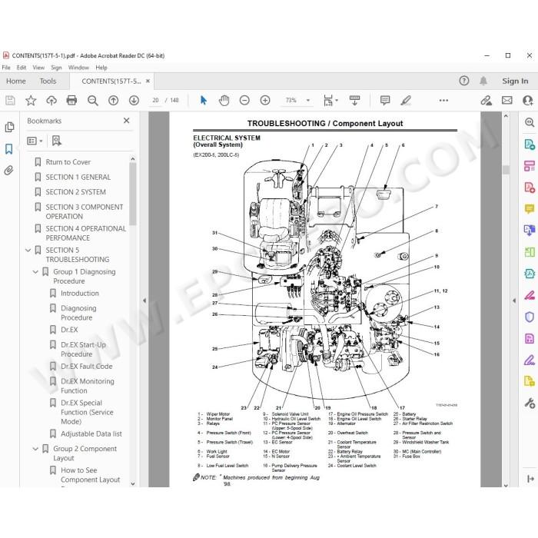538x538 pixels.
Task: Open the Fill & Sign pen tool
Action: coord(530,360)
